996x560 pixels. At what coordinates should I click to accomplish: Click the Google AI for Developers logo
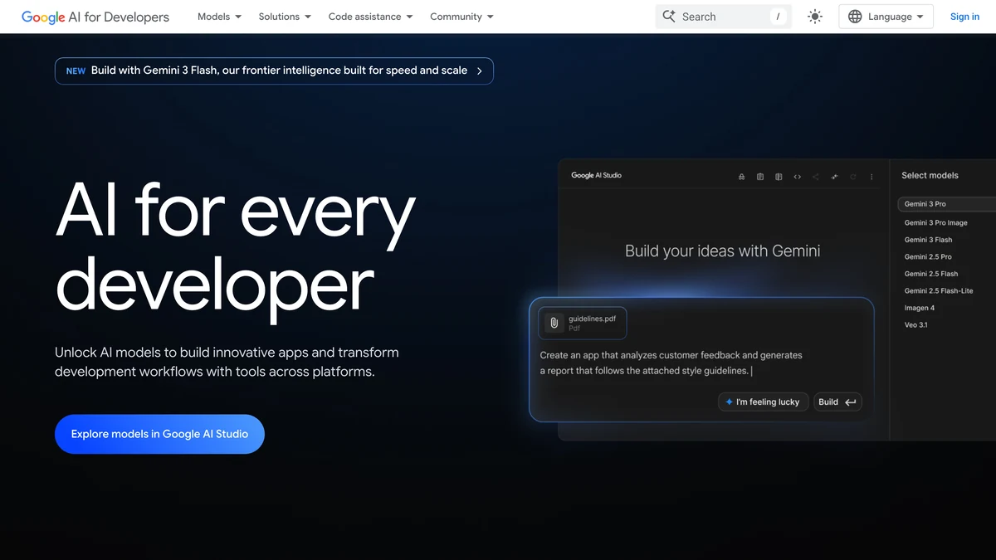point(95,17)
